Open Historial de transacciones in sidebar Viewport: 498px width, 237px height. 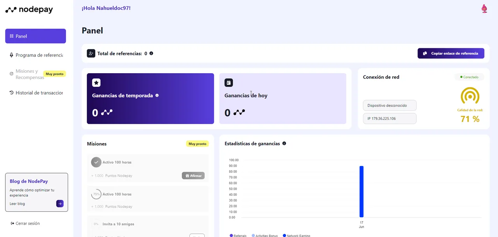coord(35,93)
